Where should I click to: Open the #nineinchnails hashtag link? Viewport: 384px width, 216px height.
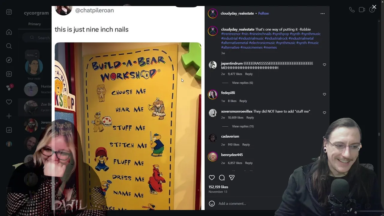[260, 34]
